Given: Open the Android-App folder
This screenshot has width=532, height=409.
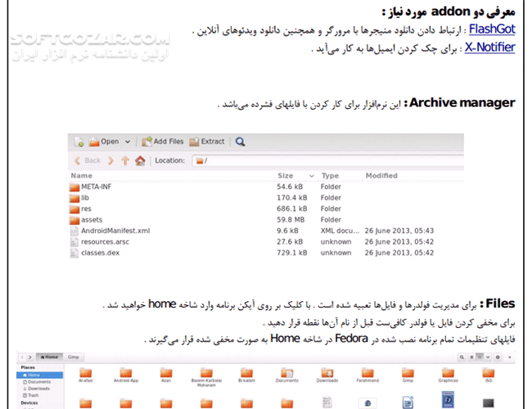Looking at the screenshot, I should (126, 375).
